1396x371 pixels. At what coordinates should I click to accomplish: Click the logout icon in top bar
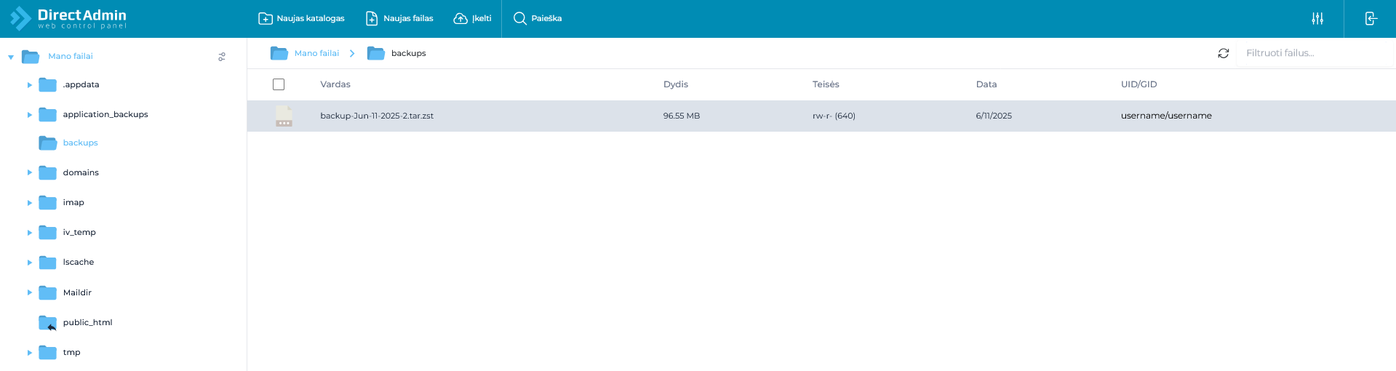[1371, 18]
